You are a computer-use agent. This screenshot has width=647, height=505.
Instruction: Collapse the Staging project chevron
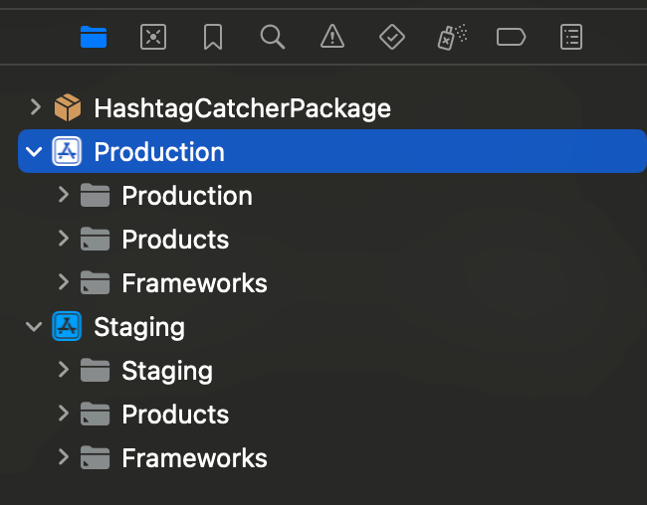34,327
